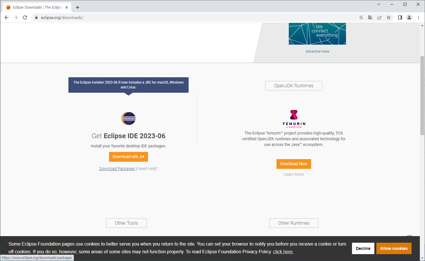Screen dimensions: 425x261
Task: Click the Other Tools button
Action: point(126,223)
